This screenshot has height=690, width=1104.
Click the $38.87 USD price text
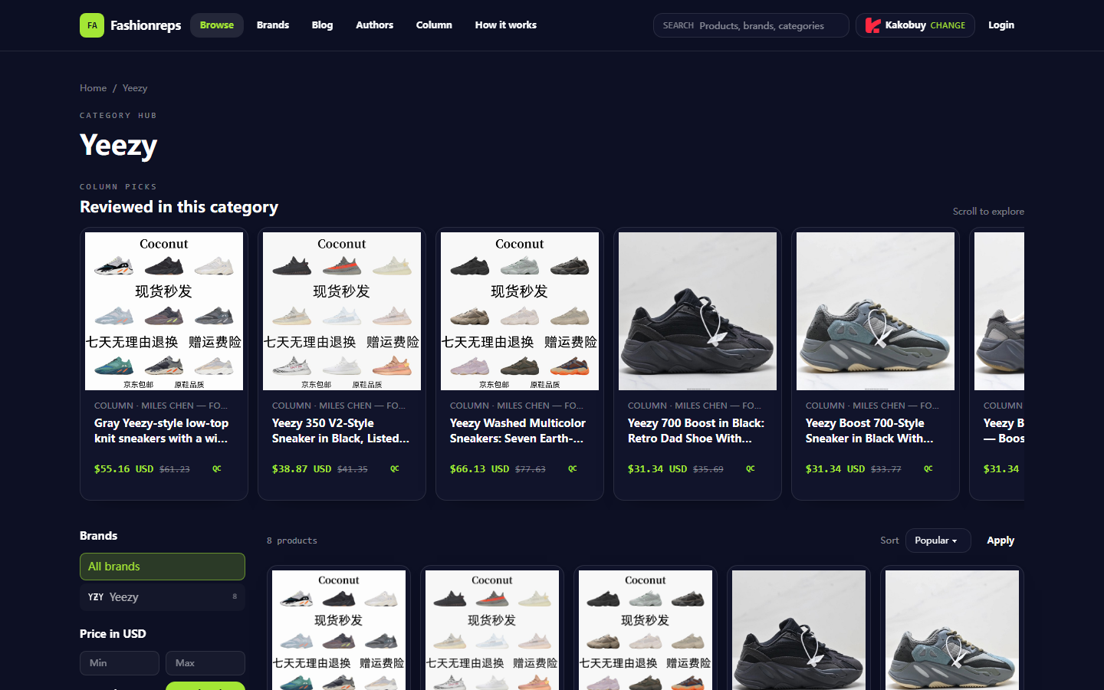coord(301,468)
